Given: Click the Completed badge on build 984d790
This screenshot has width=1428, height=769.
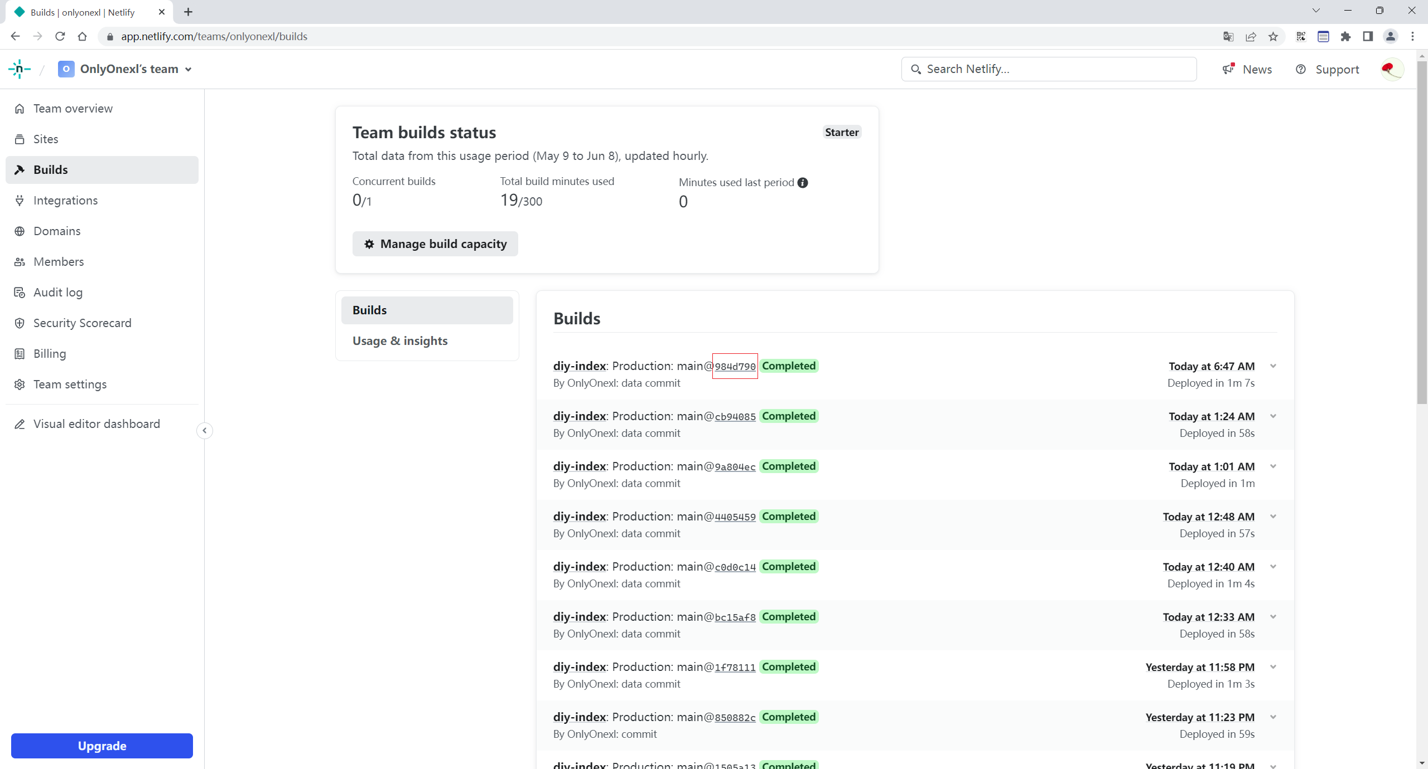Looking at the screenshot, I should pyautogui.click(x=789, y=366).
